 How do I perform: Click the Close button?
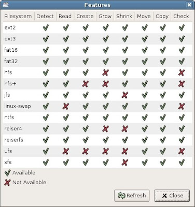point(172,196)
